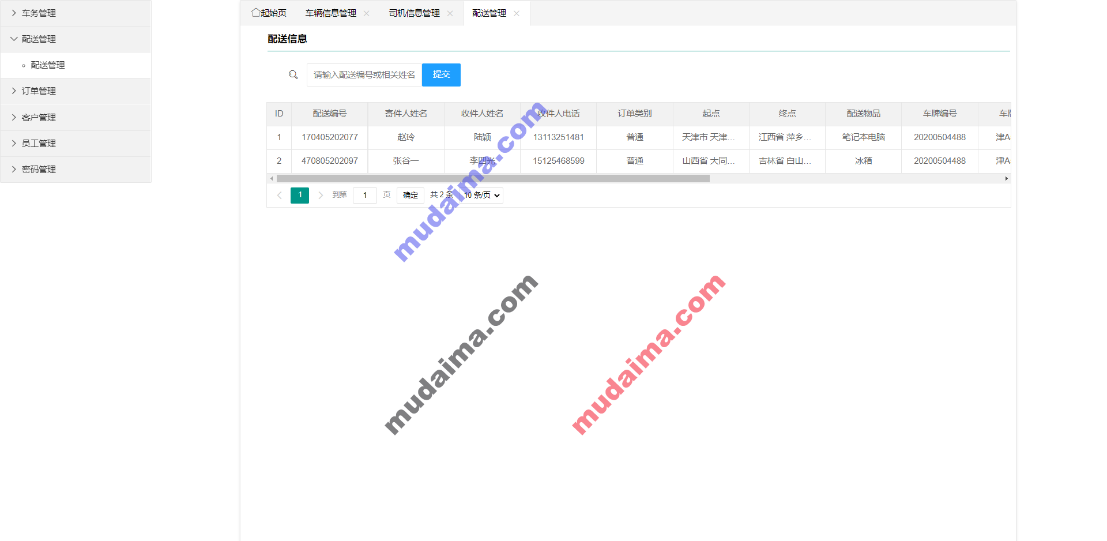Click 寄件人姓名 column header
Screen dimensions: 1107x541
[406, 114]
